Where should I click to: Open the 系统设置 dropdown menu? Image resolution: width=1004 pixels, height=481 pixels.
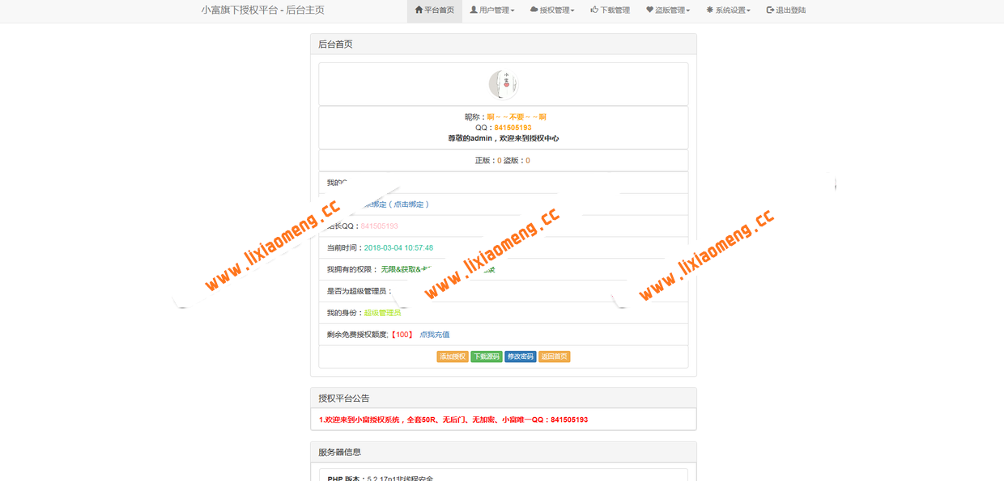click(x=730, y=11)
